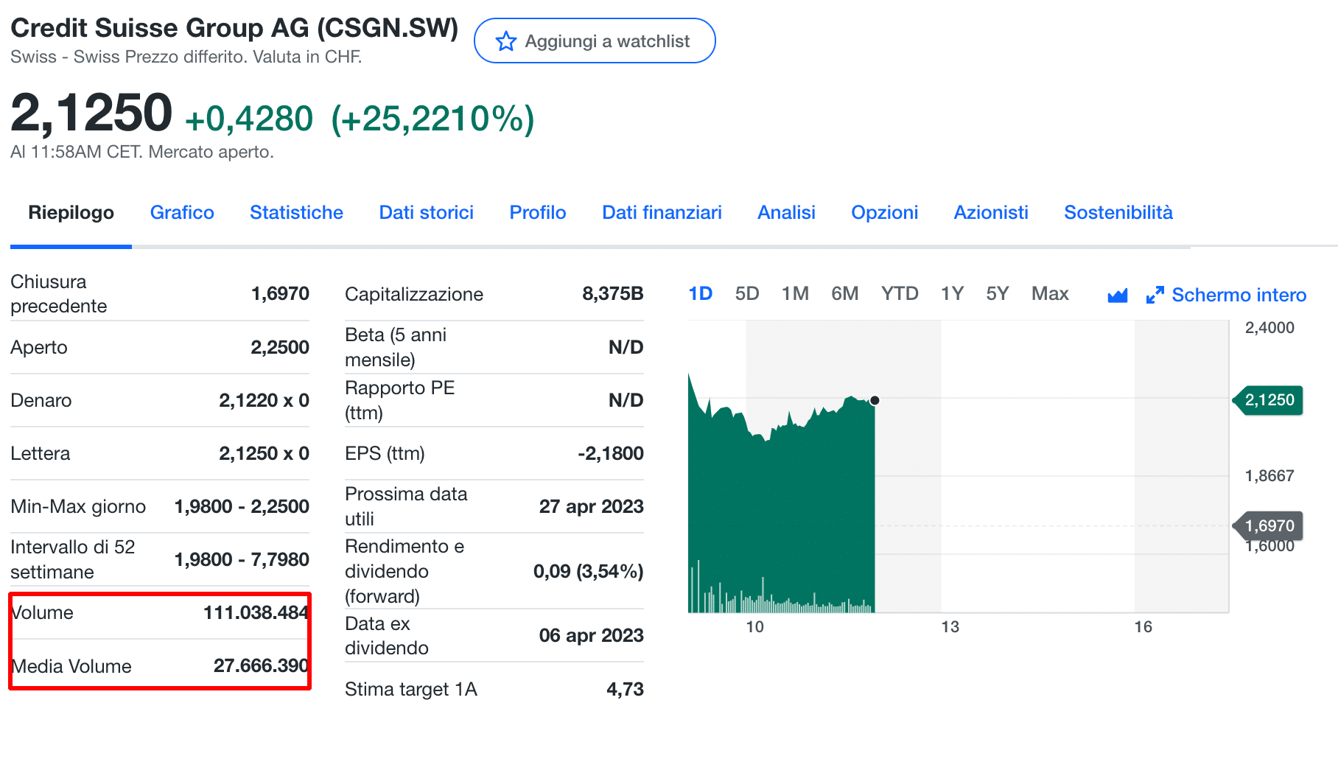Go to the Dati storici tab
Viewport: 1338px width, 759px height.
tap(426, 213)
